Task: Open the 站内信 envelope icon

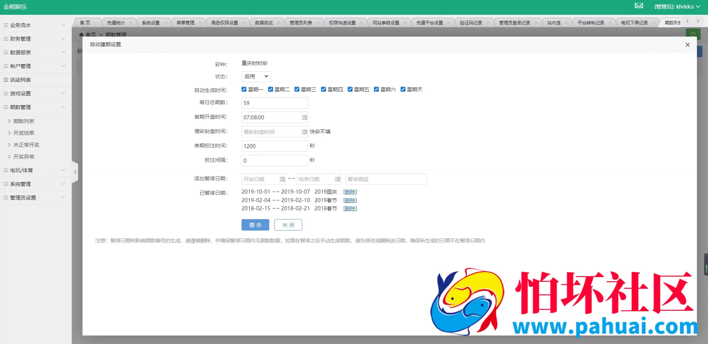Action: pyautogui.click(x=638, y=6)
